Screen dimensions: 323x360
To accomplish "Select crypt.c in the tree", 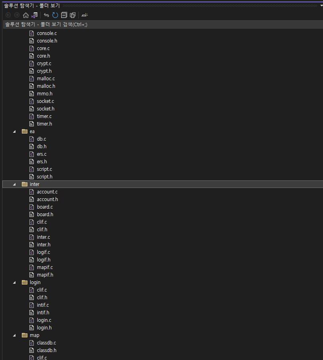I will point(44,64).
